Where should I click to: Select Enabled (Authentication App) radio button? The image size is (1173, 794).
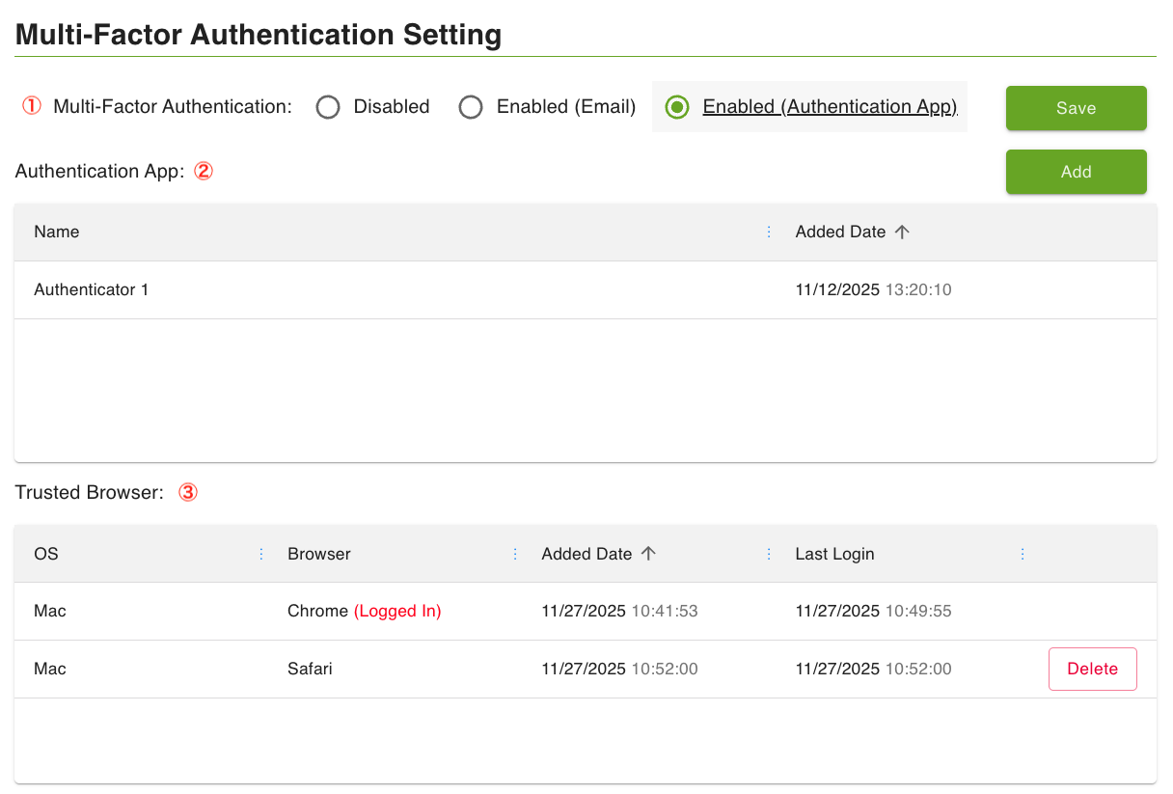[677, 107]
